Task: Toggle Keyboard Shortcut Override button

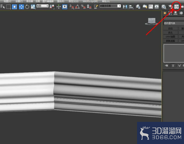Action: [64, 7]
